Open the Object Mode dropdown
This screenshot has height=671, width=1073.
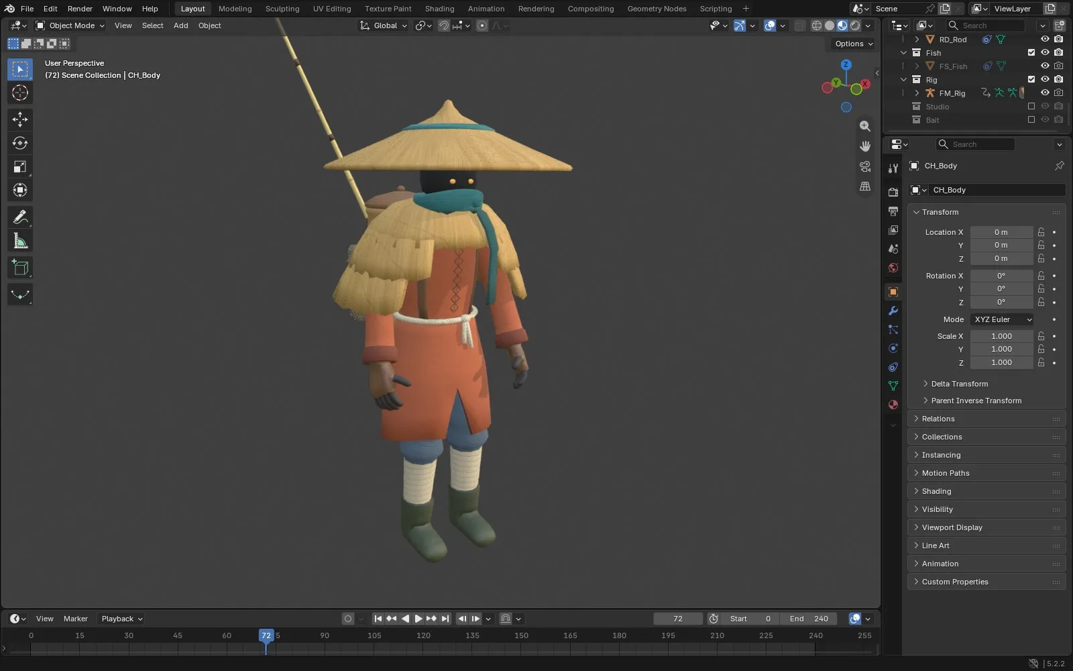(70, 25)
